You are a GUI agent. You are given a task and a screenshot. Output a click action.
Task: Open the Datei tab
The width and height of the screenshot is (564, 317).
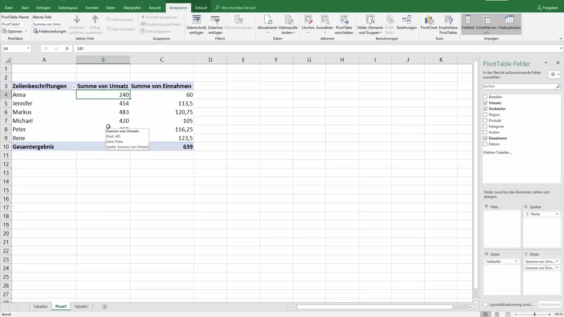9,8
